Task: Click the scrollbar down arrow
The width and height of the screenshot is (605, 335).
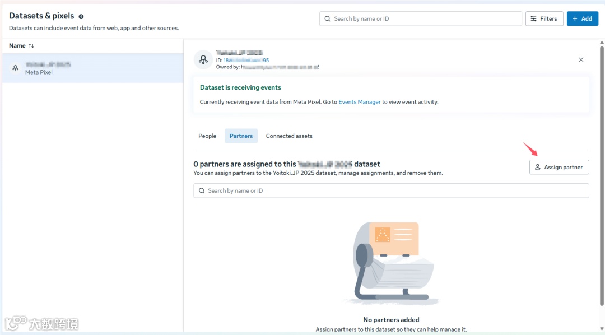Action: point(602,329)
